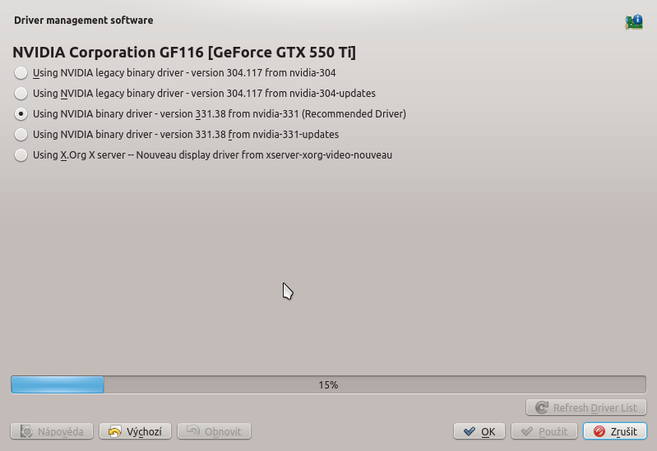Open Nápověda help button
This screenshot has width=657, height=451.
[52, 431]
